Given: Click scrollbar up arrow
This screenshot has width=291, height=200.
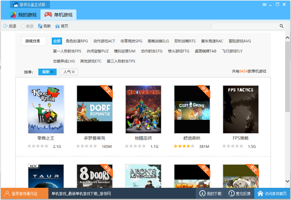Looking at the screenshot, I should pyautogui.click(x=287, y=38).
